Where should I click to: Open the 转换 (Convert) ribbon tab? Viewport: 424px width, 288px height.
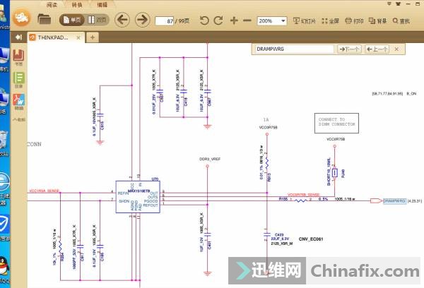tap(77, 5)
